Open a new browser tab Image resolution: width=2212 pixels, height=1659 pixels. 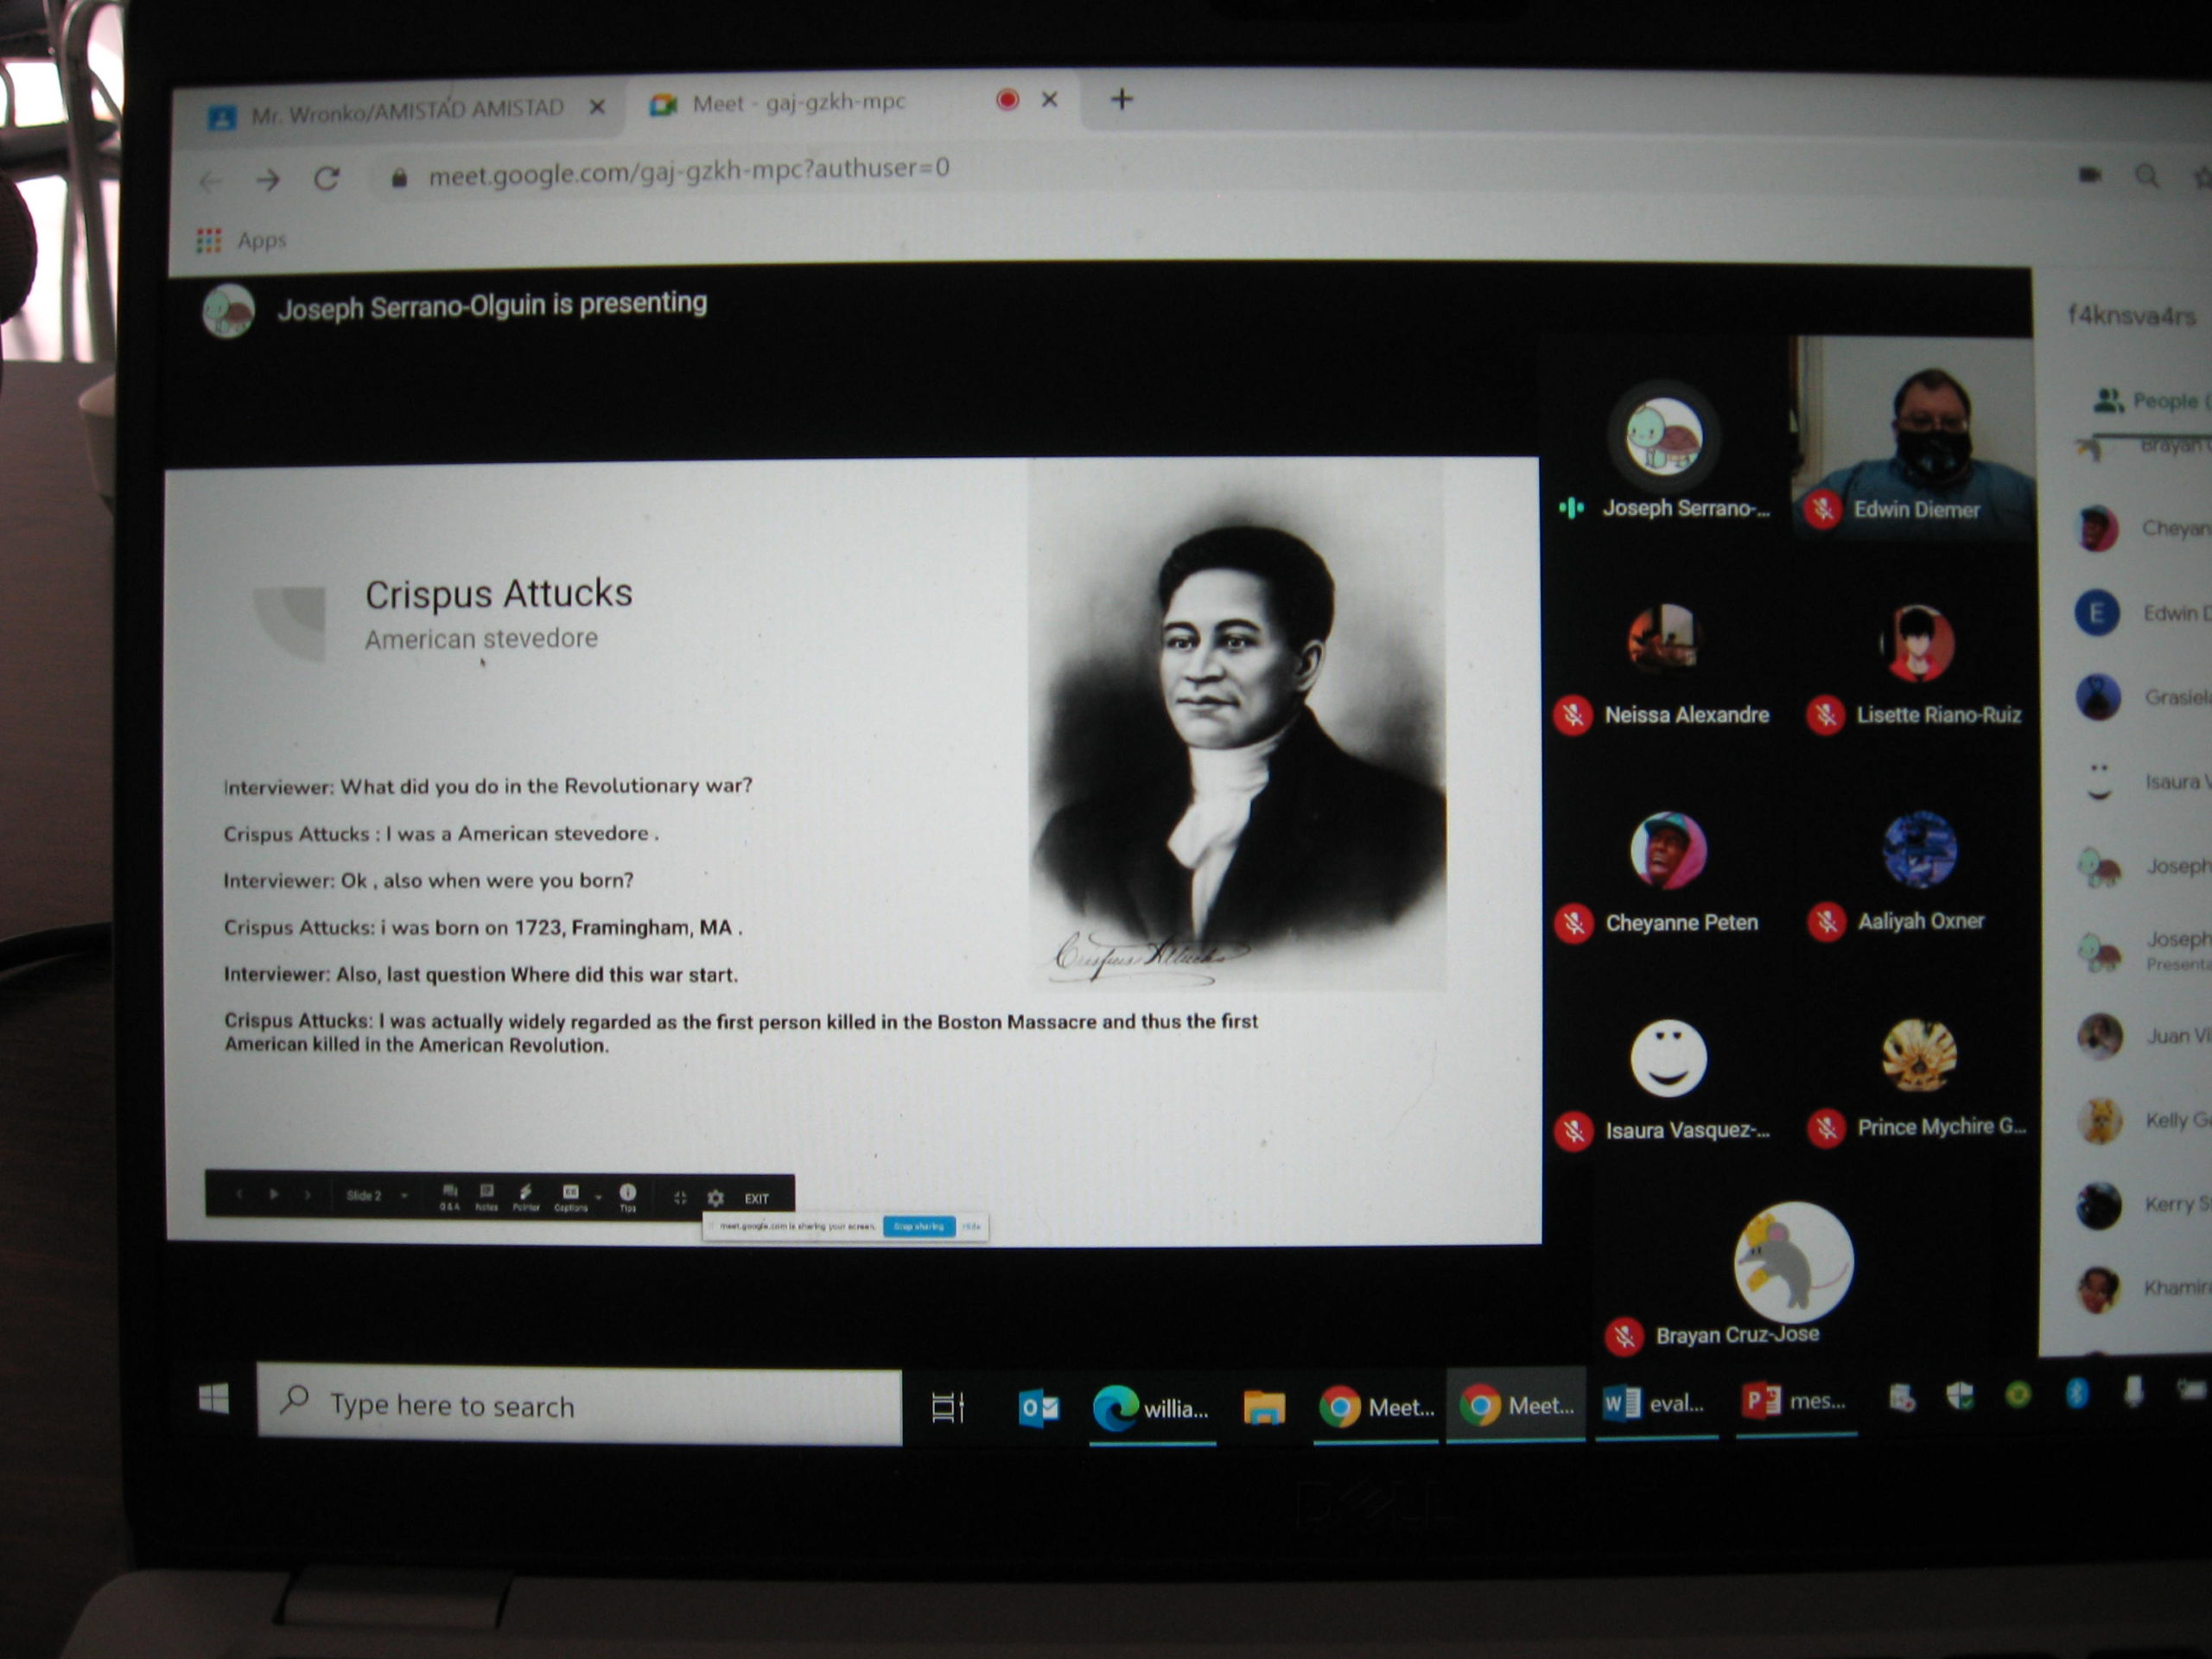pos(1122,99)
